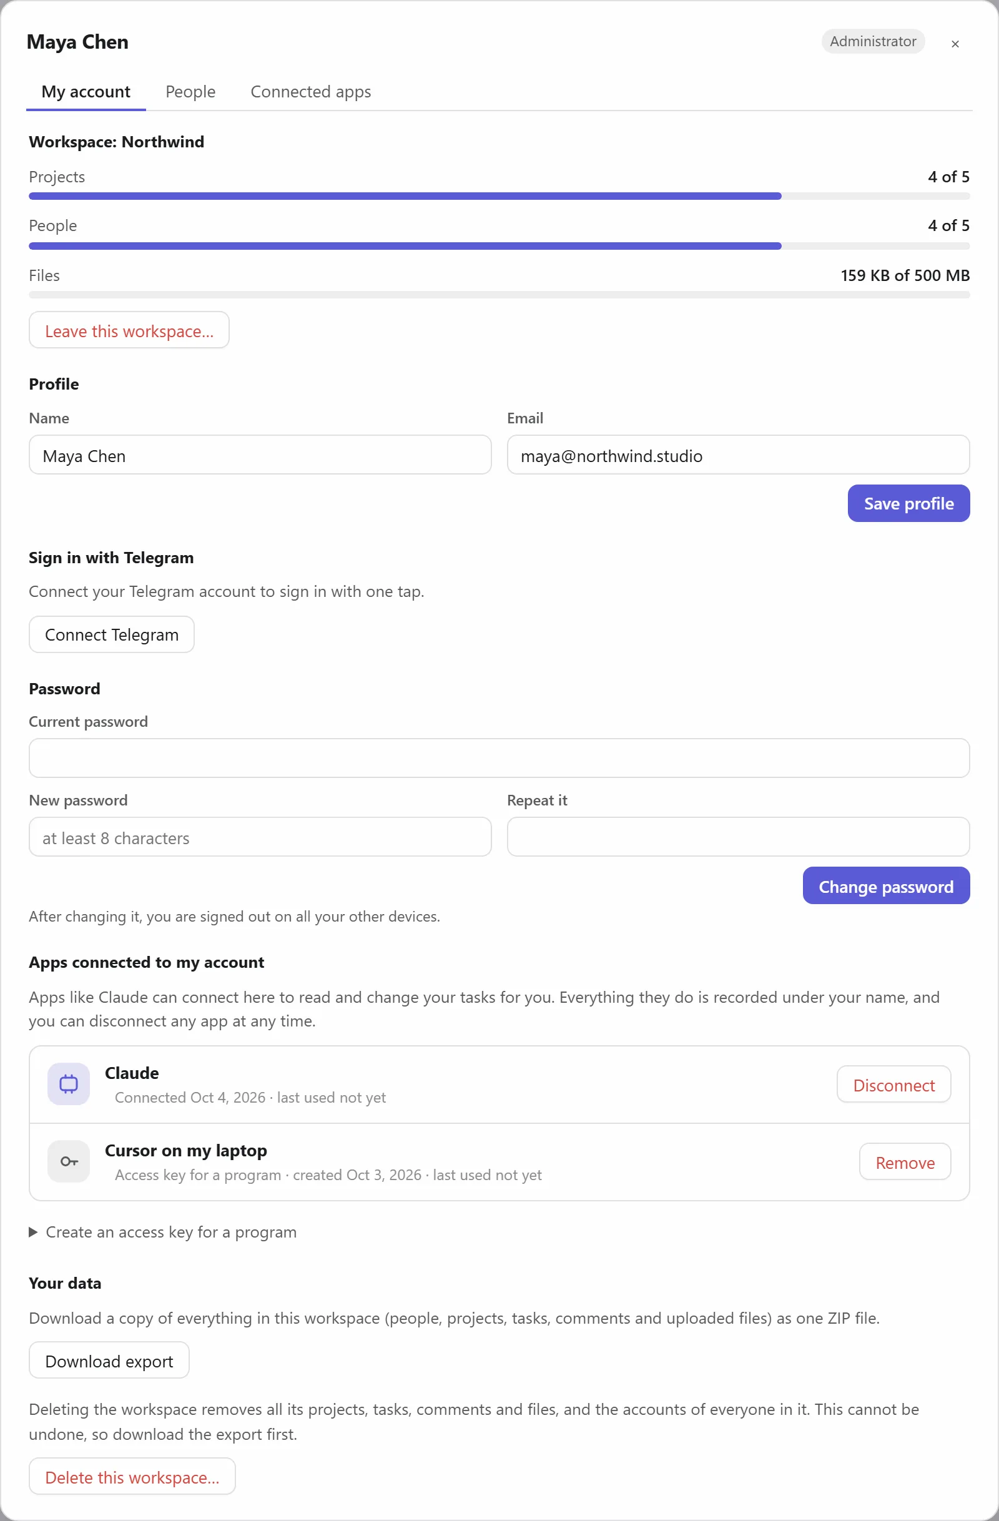Click the Claude app icon
999x1521 pixels.
tap(69, 1084)
